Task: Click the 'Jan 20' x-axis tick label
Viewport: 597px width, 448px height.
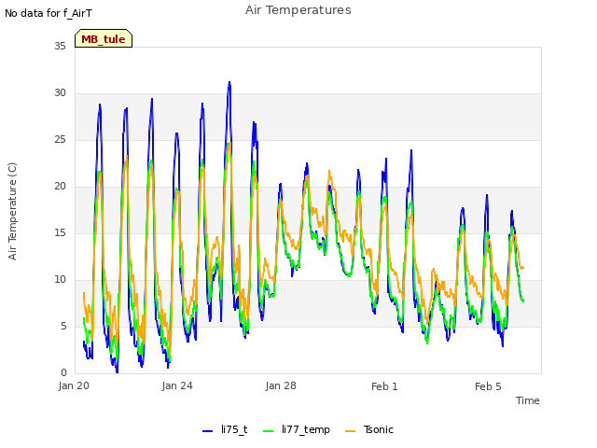Action: [74, 385]
